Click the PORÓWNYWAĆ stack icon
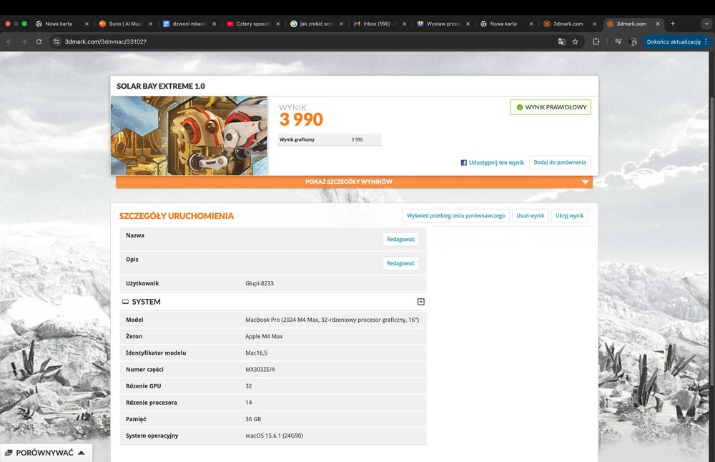 click(9, 453)
